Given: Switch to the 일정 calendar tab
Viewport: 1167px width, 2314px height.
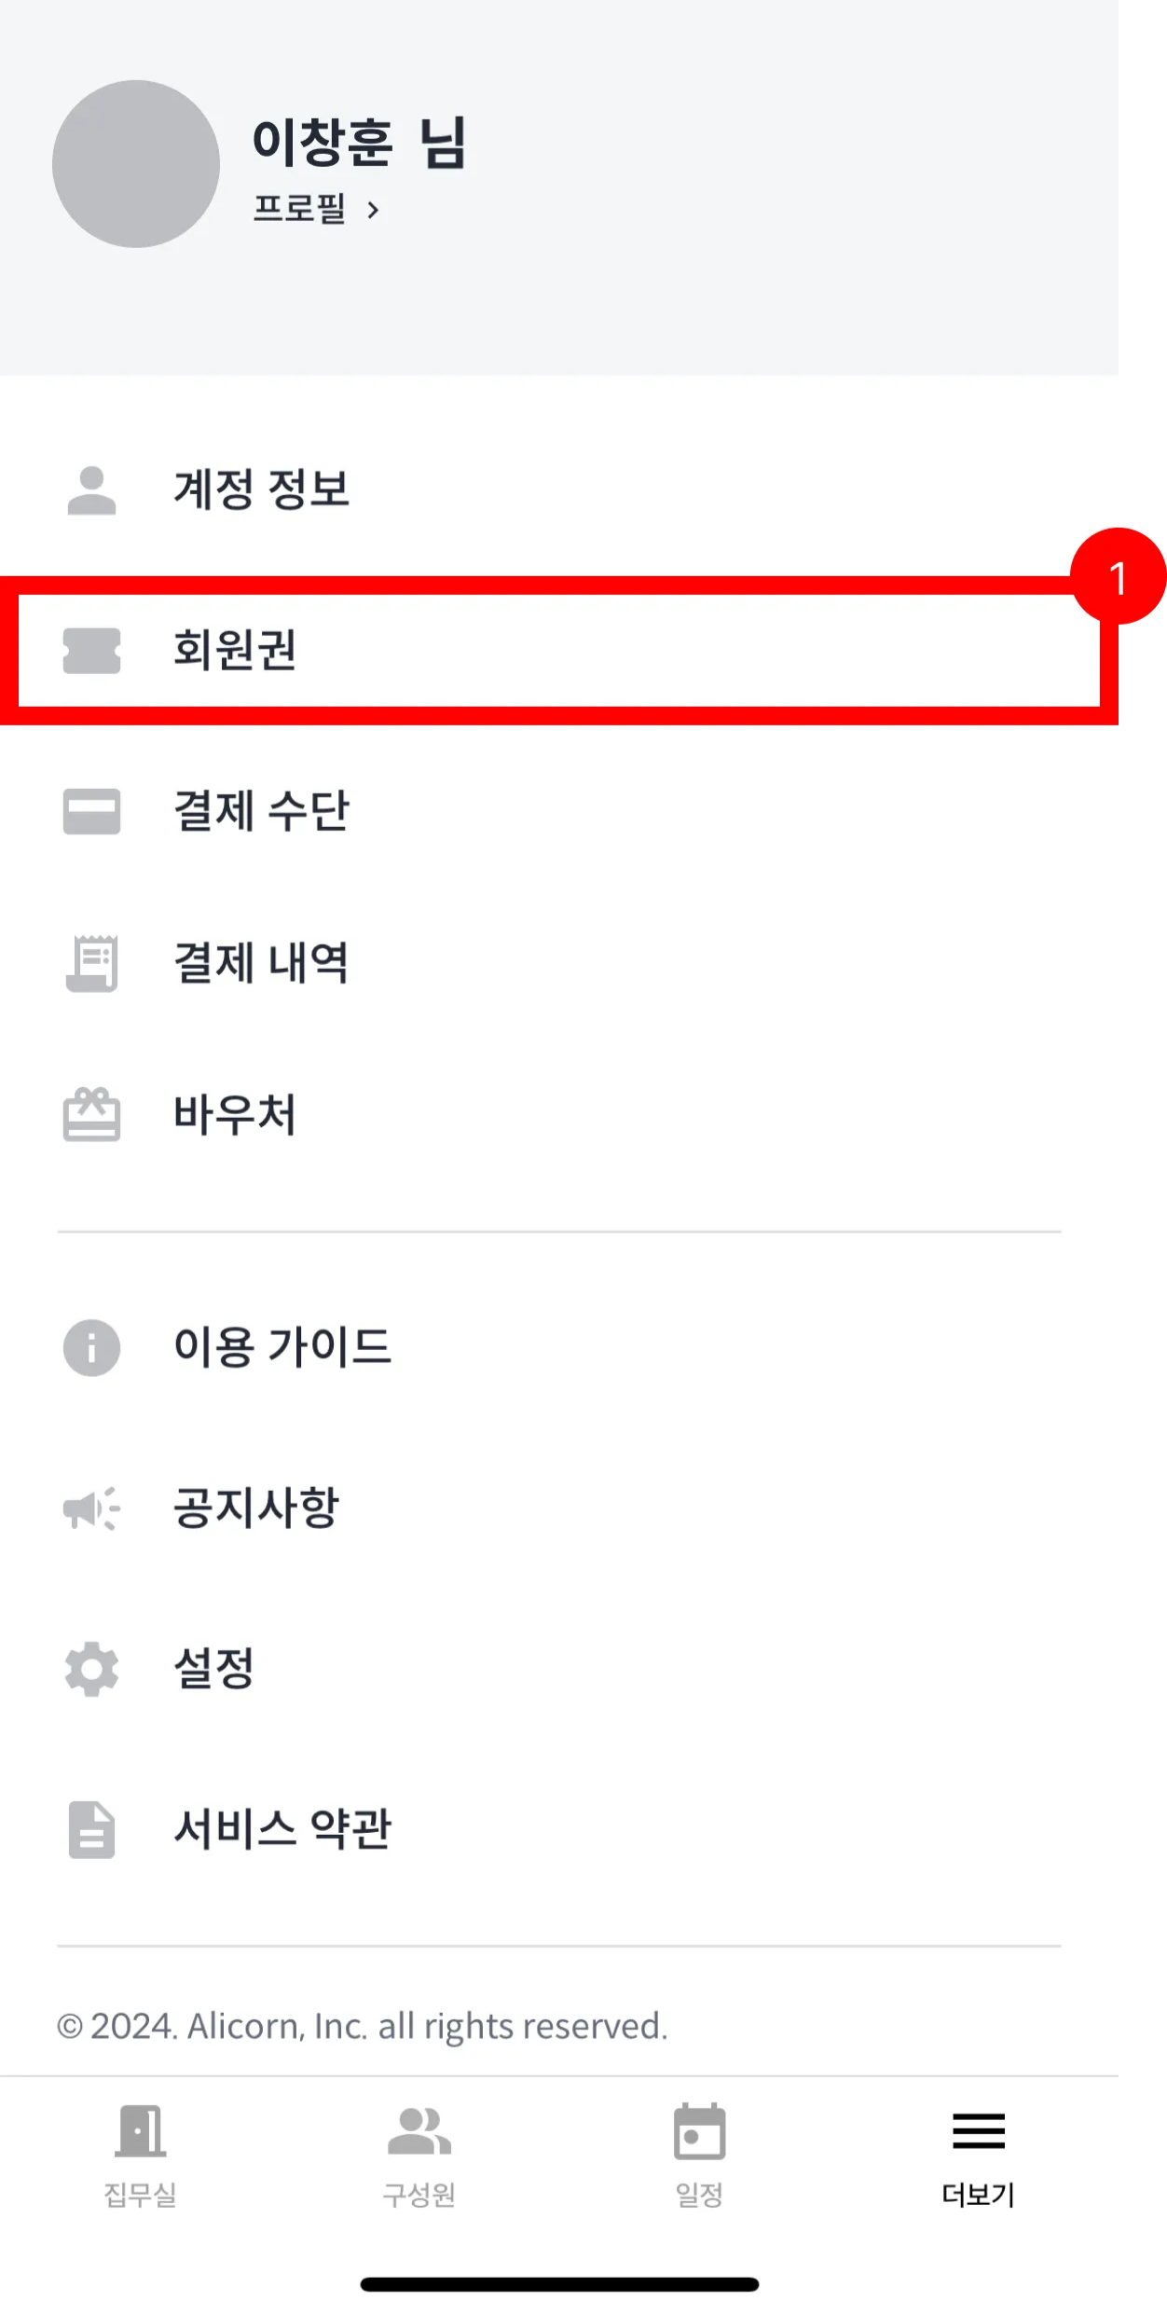Looking at the screenshot, I should click(x=699, y=2155).
